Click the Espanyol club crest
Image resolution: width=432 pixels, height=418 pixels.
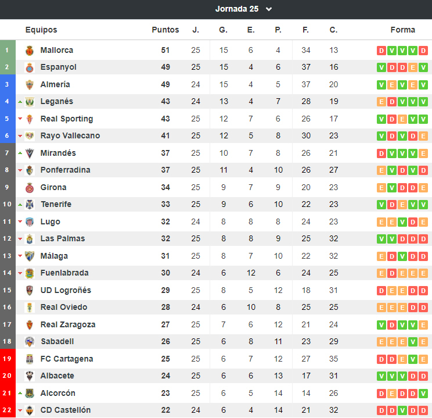point(30,67)
